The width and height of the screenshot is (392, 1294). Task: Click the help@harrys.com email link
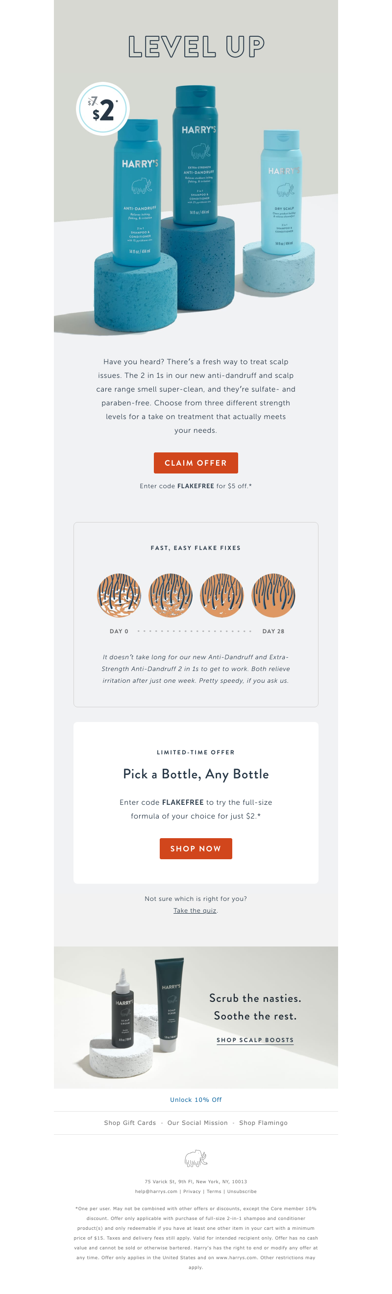156,1191
